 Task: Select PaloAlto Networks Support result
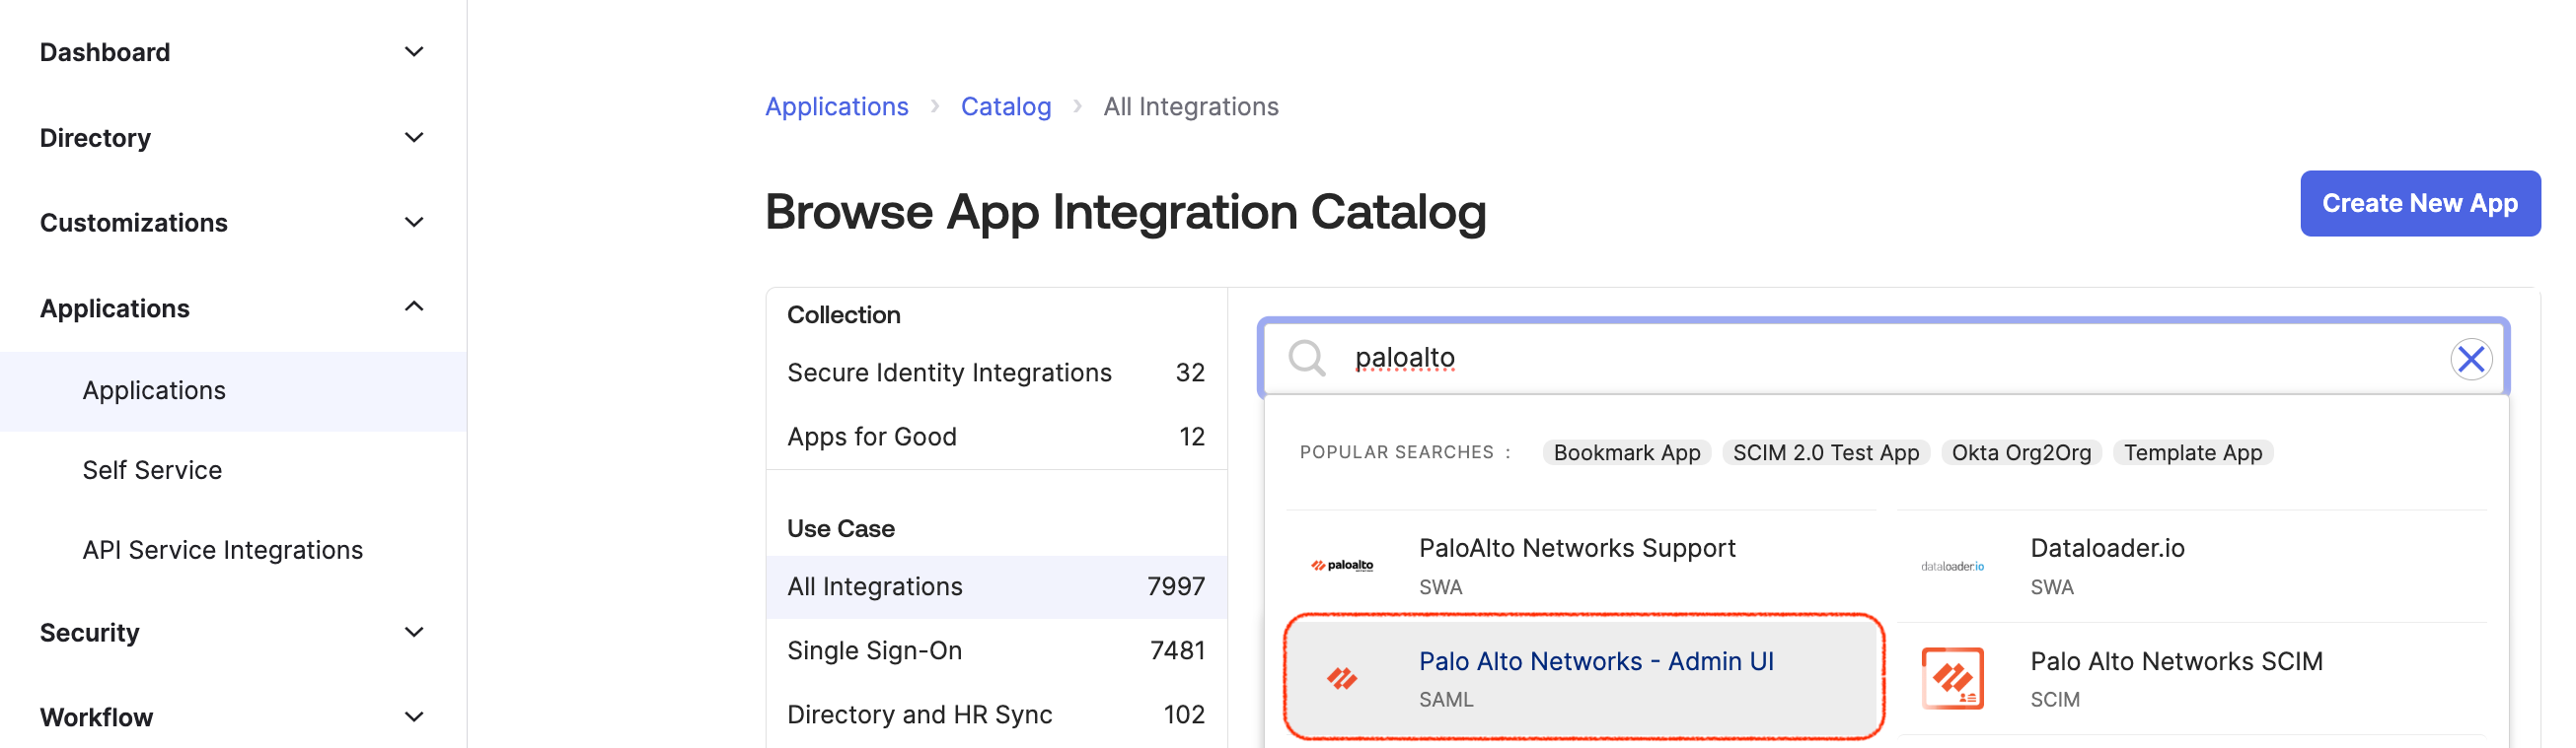coord(1580,567)
